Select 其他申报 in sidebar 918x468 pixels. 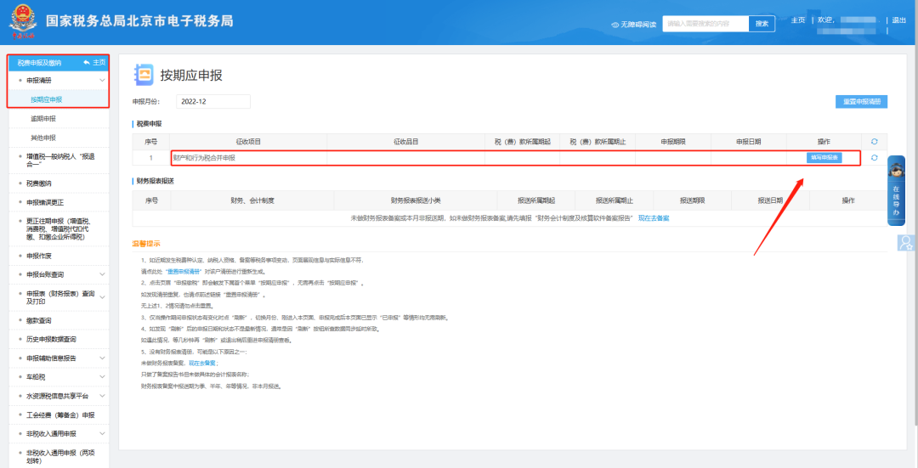[43, 138]
